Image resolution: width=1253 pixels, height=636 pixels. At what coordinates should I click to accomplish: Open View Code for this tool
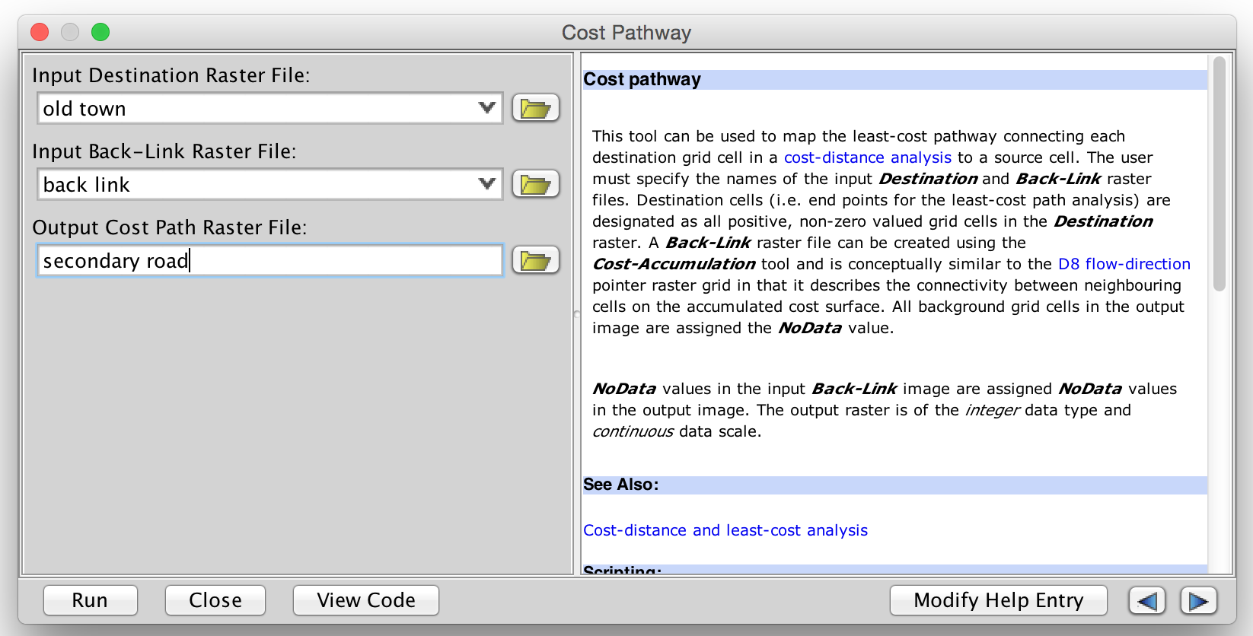click(x=366, y=600)
